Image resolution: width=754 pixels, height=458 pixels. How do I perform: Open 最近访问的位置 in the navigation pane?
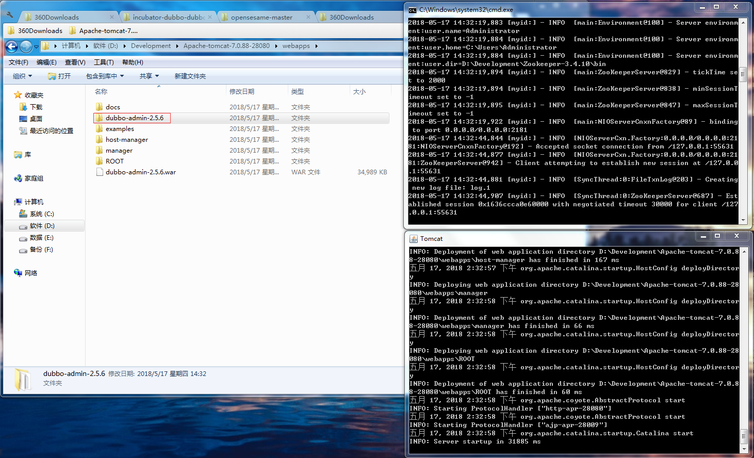click(52, 131)
